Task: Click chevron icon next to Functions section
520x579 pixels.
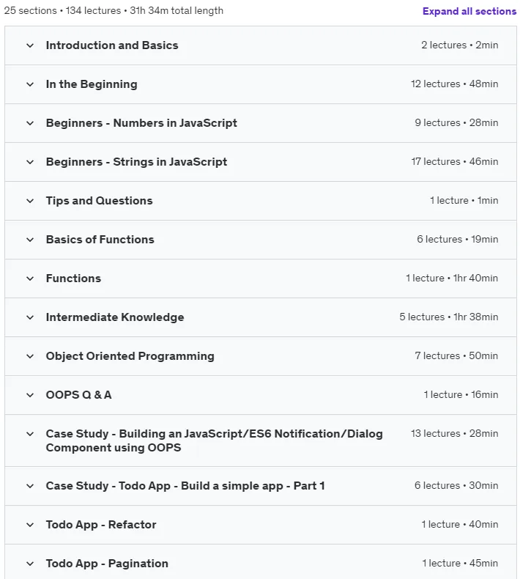Action: [30, 279]
